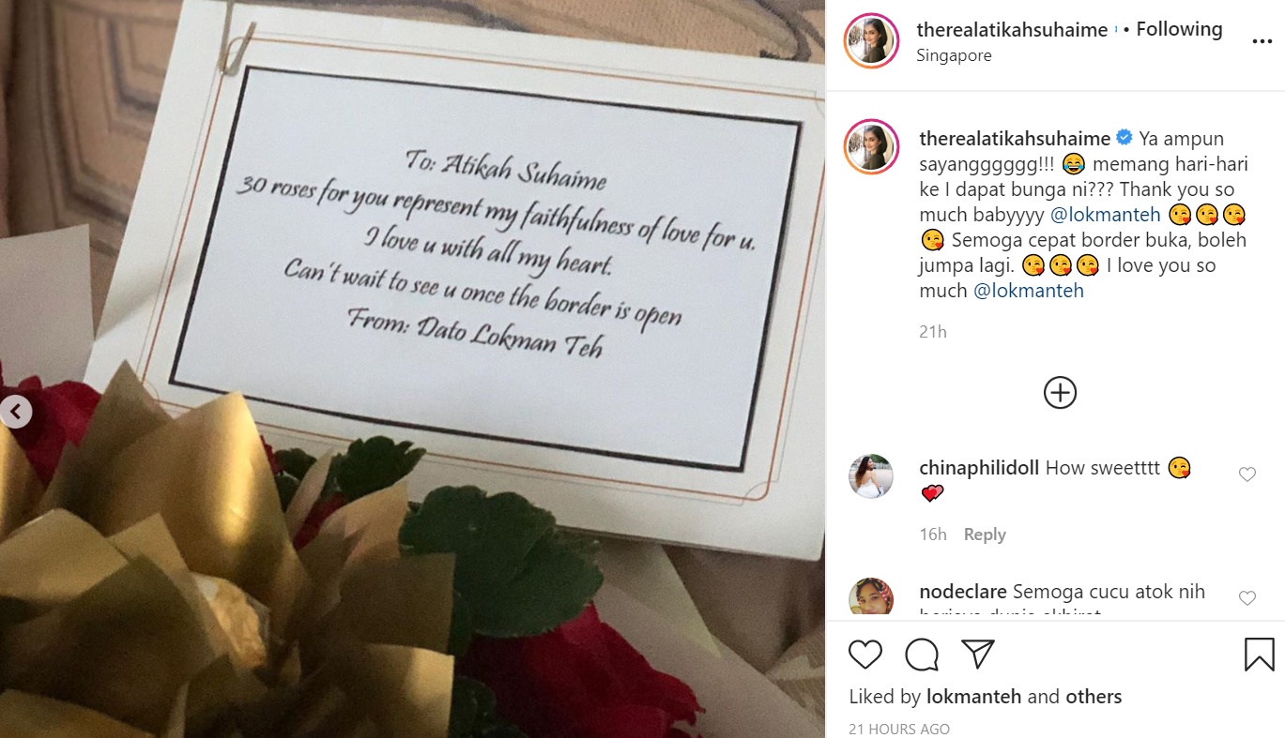Save post with the bookmark icon
The image size is (1285, 738).
(1259, 654)
